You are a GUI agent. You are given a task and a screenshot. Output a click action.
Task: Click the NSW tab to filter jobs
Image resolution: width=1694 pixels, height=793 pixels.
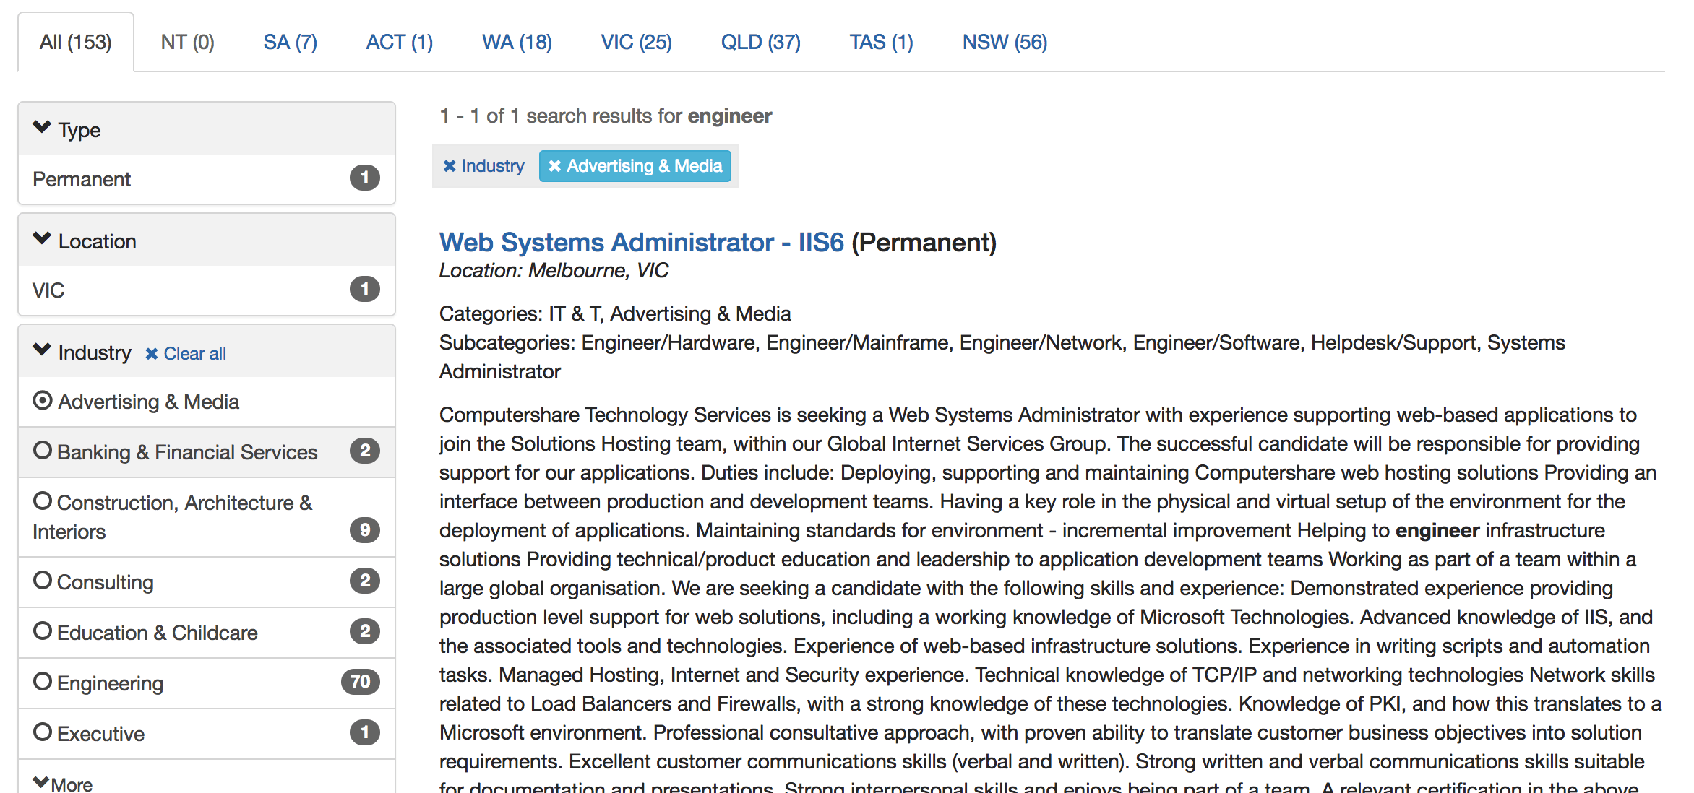(x=1002, y=41)
